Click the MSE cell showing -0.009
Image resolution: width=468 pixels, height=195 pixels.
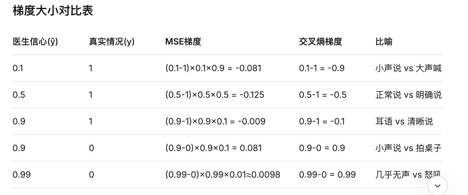(215, 122)
